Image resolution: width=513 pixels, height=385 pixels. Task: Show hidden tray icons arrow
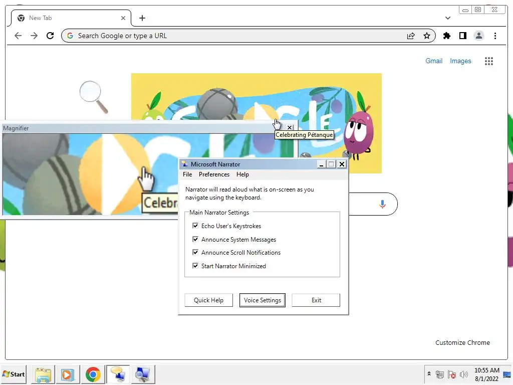click(x=429, y=374)
